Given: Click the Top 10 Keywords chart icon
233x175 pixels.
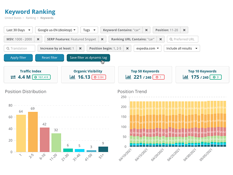Looking at the screenshot, I should tap(185, 77).
